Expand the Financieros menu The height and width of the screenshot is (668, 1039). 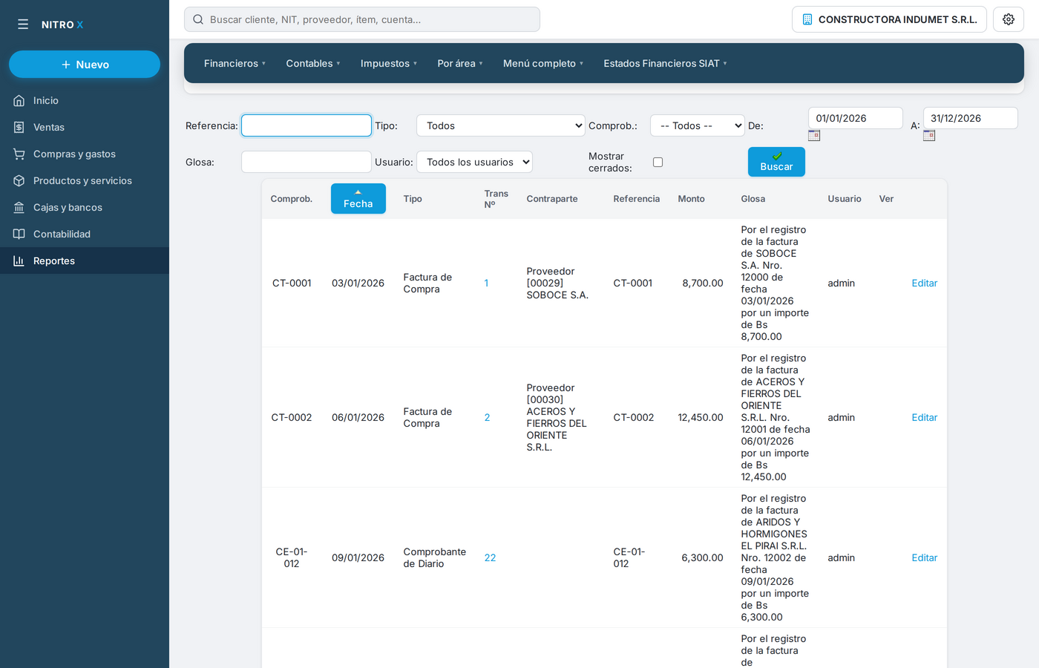tap(235, 63)
